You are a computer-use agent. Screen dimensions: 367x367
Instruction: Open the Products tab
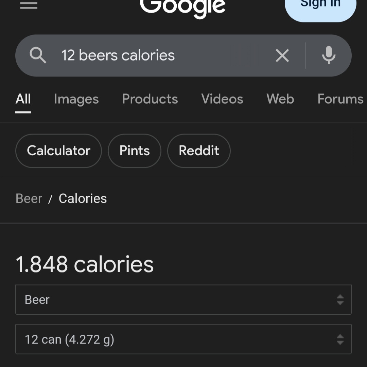point(150,99)
